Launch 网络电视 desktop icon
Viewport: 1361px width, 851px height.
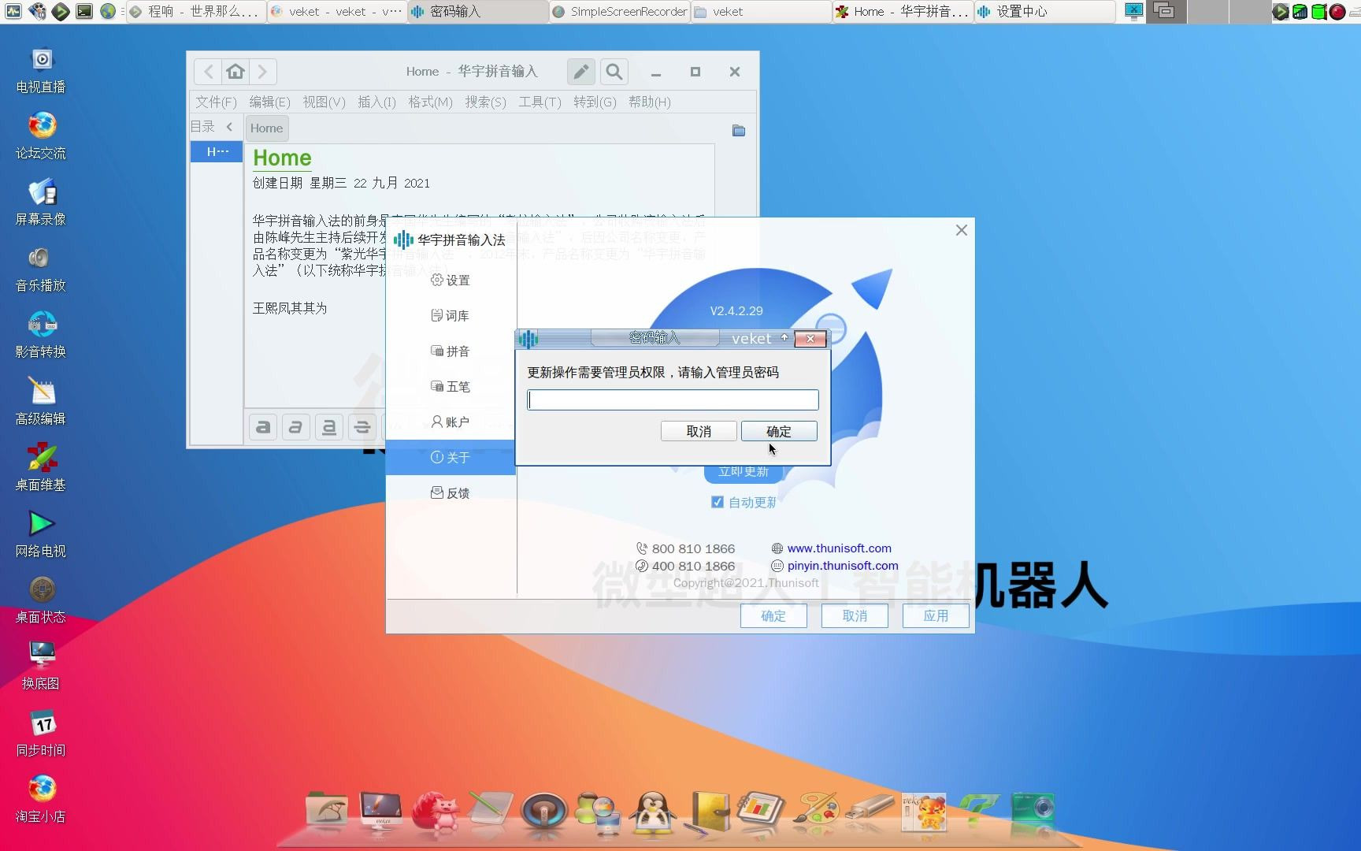[41, 535]
